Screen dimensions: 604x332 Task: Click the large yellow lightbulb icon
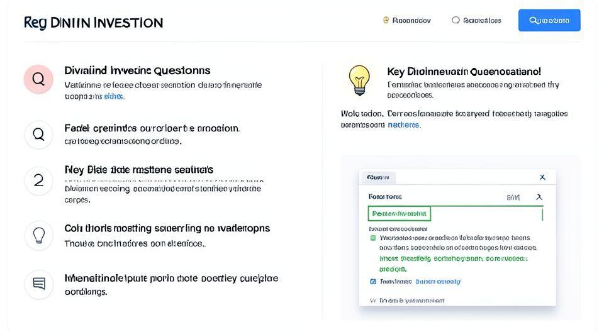tap(359, 80)
